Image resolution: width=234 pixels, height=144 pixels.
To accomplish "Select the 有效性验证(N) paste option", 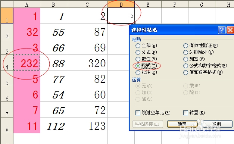I will click(x=201, y=46).
